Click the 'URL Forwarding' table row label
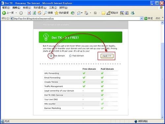This screenshot has height=124, width=165. [51, 73]
